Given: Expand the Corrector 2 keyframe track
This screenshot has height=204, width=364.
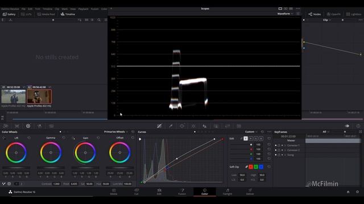Looking at the screenshot, I should click(x=285, y=150).
